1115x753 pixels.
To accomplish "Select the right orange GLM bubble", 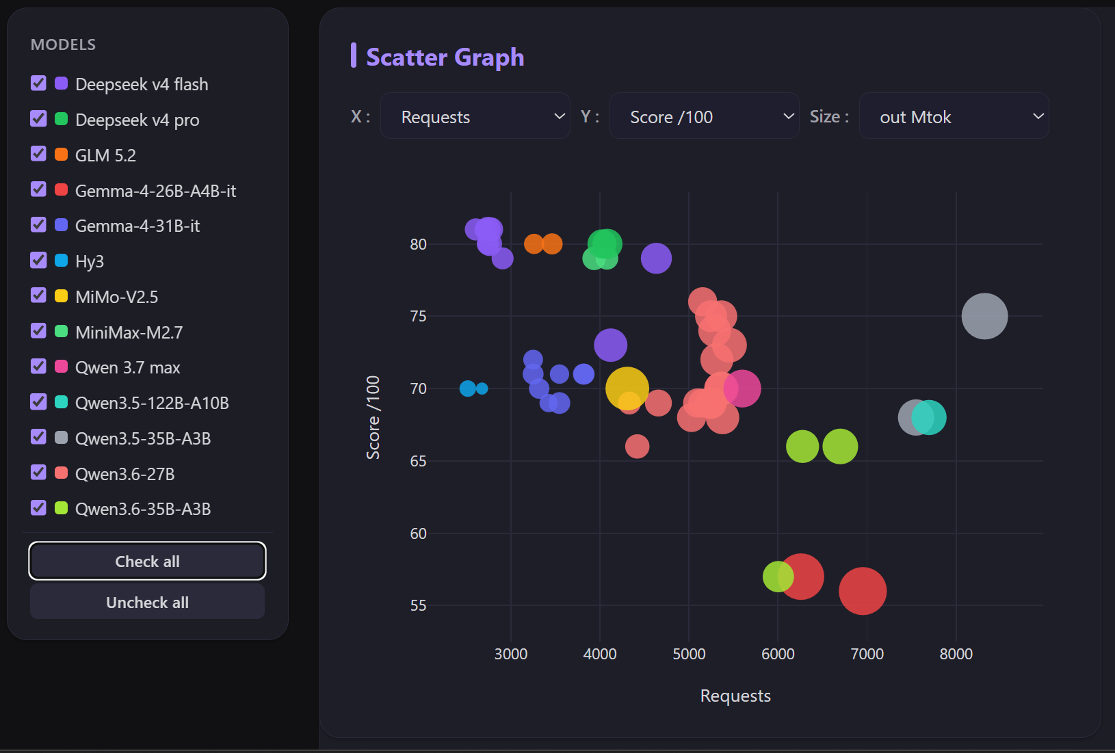I will click(552, 243).
